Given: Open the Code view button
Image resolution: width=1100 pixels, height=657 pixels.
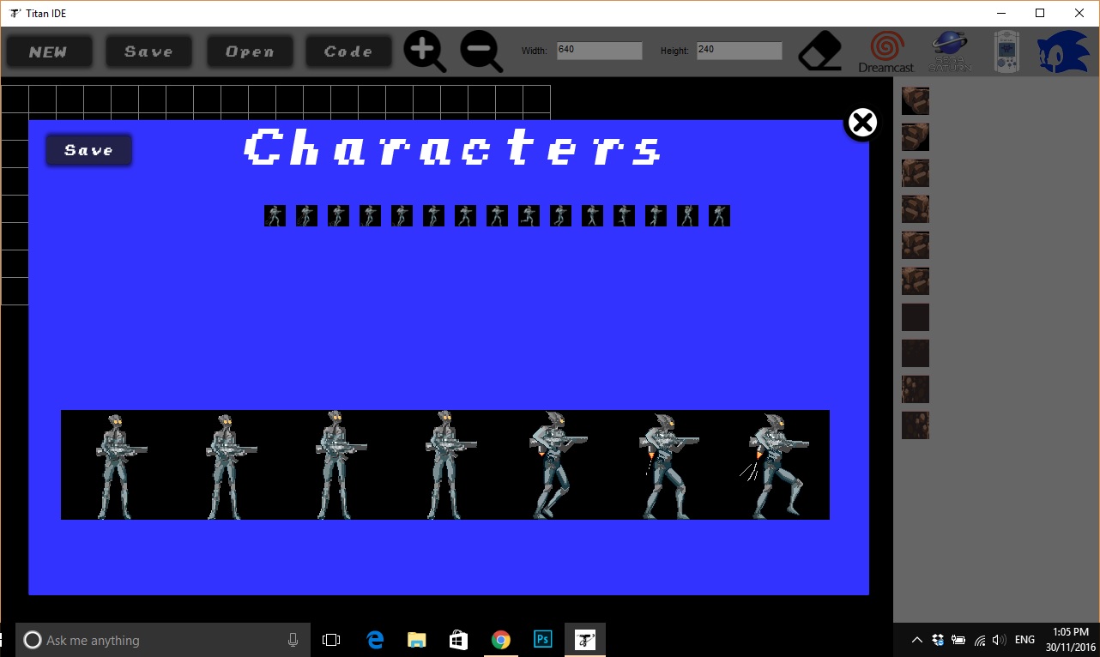Looking at the screenshot, I should 348,51.
